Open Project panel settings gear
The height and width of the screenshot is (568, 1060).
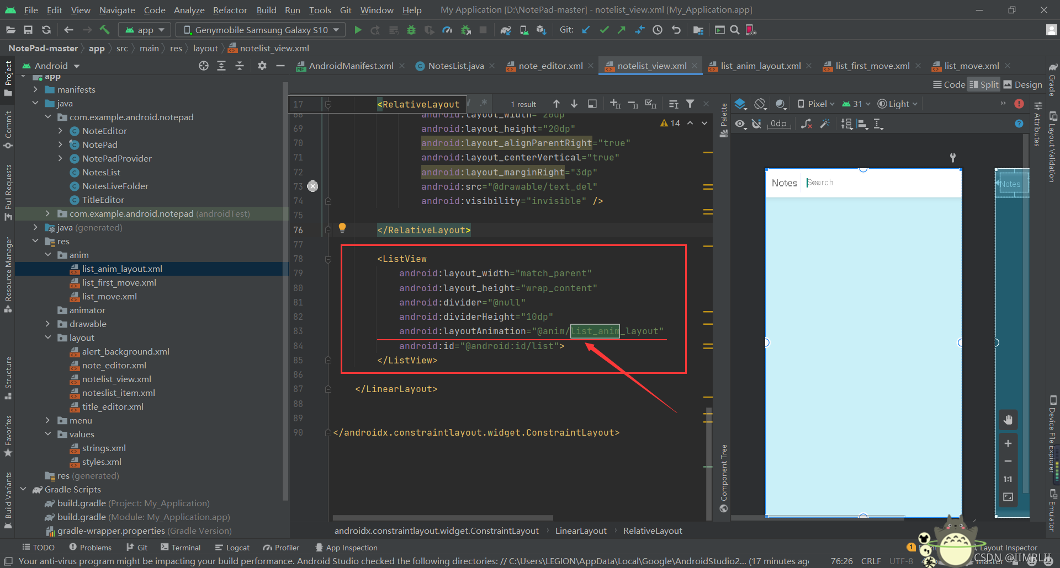click(x=262, y=66)
